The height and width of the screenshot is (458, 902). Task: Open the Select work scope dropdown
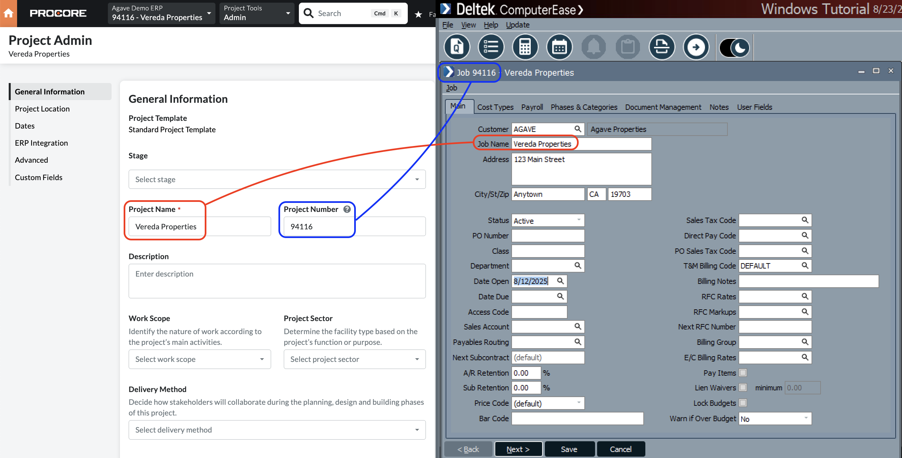[x=200, y=359]
